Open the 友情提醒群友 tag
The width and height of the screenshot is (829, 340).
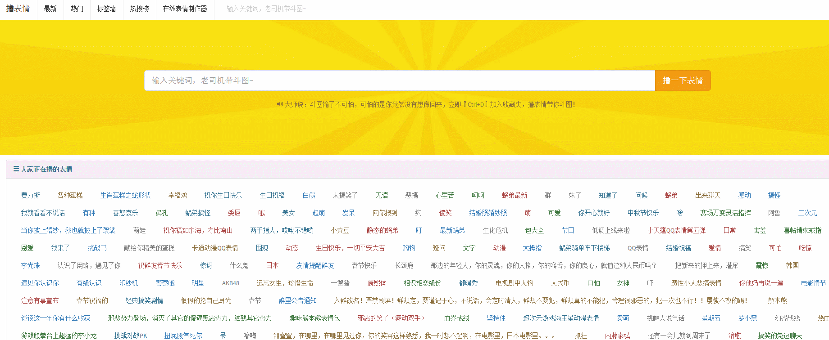[x=315, y=265]
